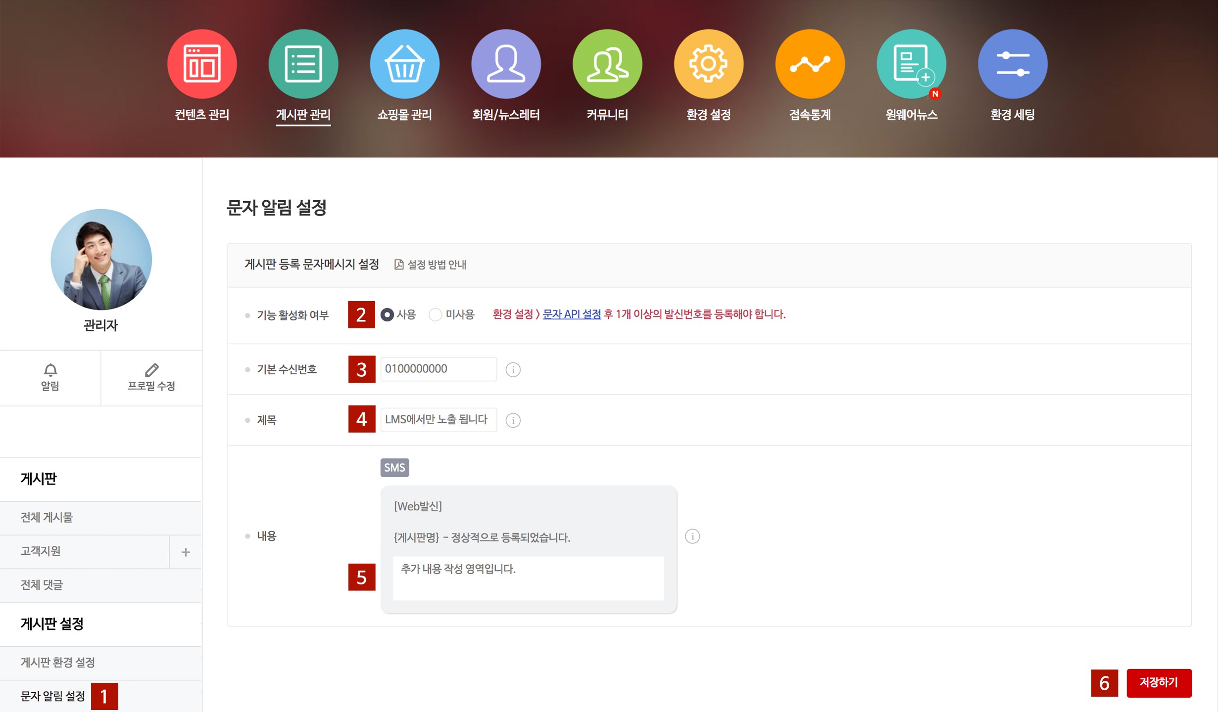Select the 사용 radio button

[x=387, y=314]
